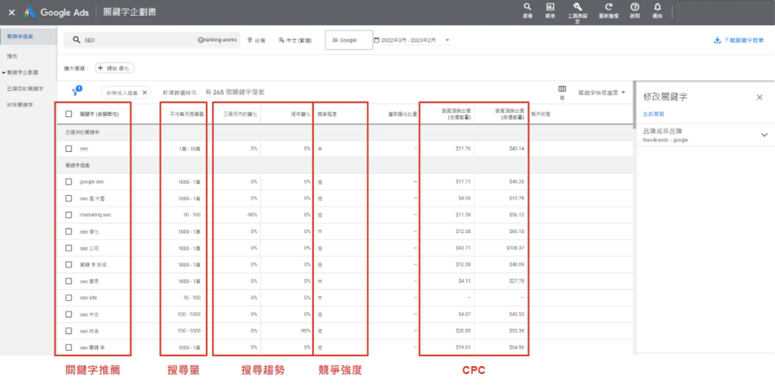The width and height of the screenshot is (775, 385).
Task: Open 排除關鍵字 in the sidebar
Action: (x=20, y=104)
